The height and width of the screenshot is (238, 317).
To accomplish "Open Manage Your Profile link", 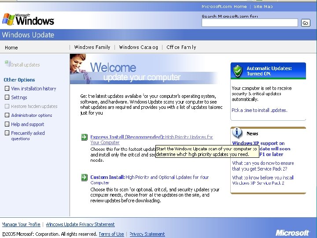I will pos(21,224).
